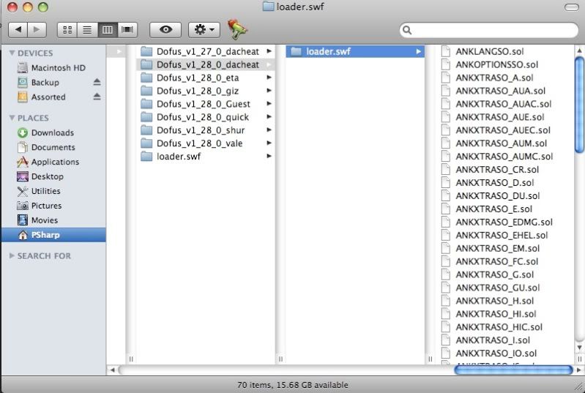Click the vertical scrollbar thumb in file column
Viewport: 585px width, 393px height.
pos(579,105)
